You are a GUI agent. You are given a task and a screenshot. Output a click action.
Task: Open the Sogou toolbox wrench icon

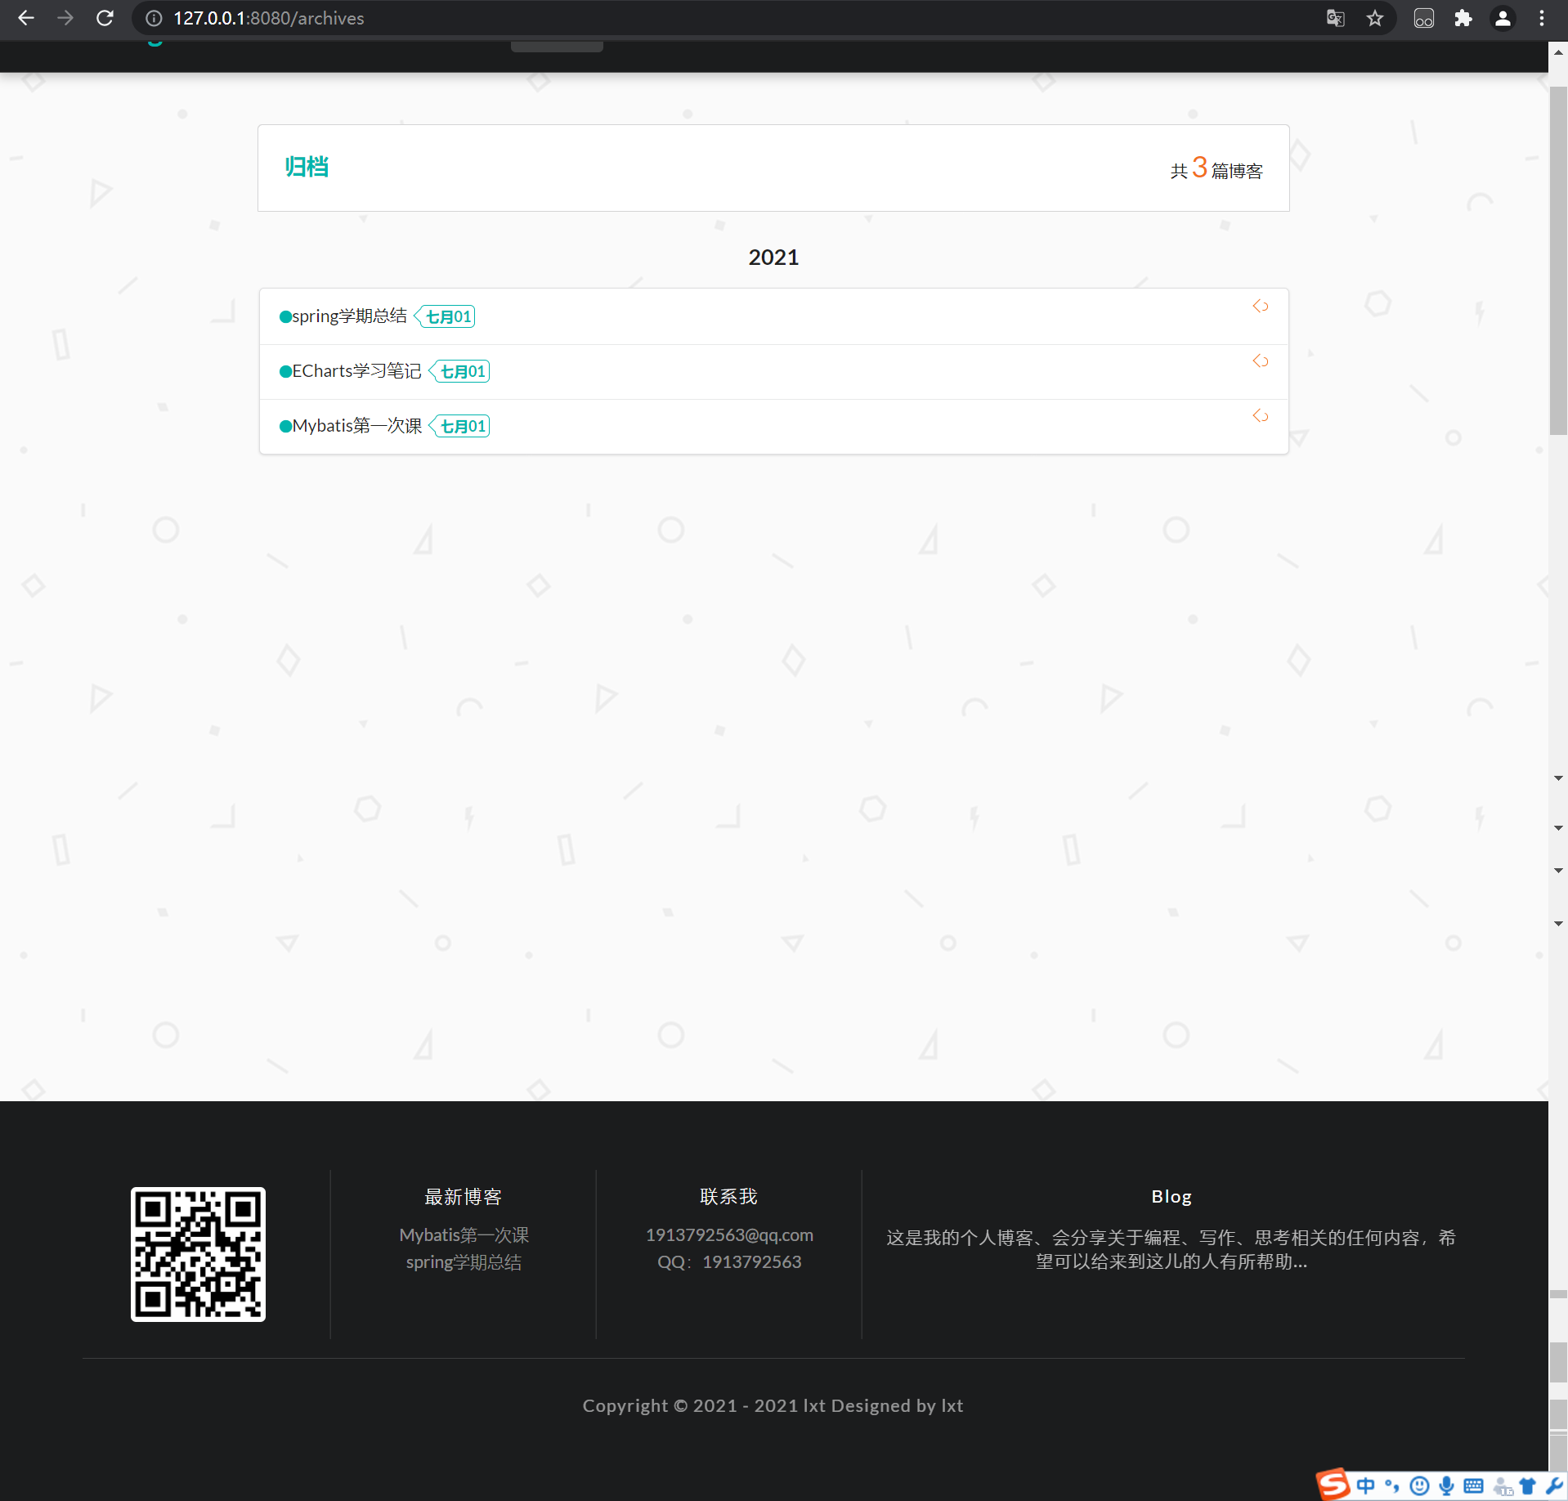pyautogui.click(x=1553, y=1485)
